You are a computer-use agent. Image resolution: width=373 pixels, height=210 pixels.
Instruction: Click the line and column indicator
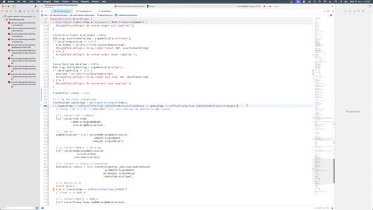tap(321, 208)
